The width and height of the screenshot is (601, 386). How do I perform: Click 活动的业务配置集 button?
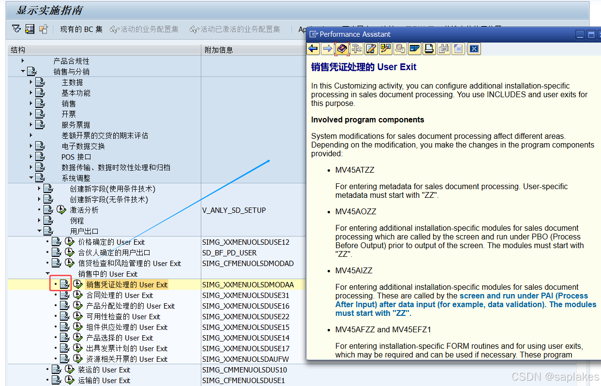click(x=144, y=29)
